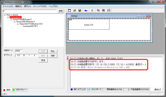Collapse the Group:FRAME(frame1) node

11,19
